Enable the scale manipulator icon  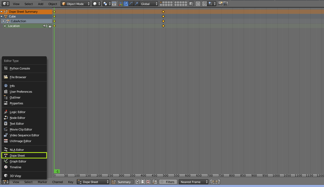pos(137,4)
